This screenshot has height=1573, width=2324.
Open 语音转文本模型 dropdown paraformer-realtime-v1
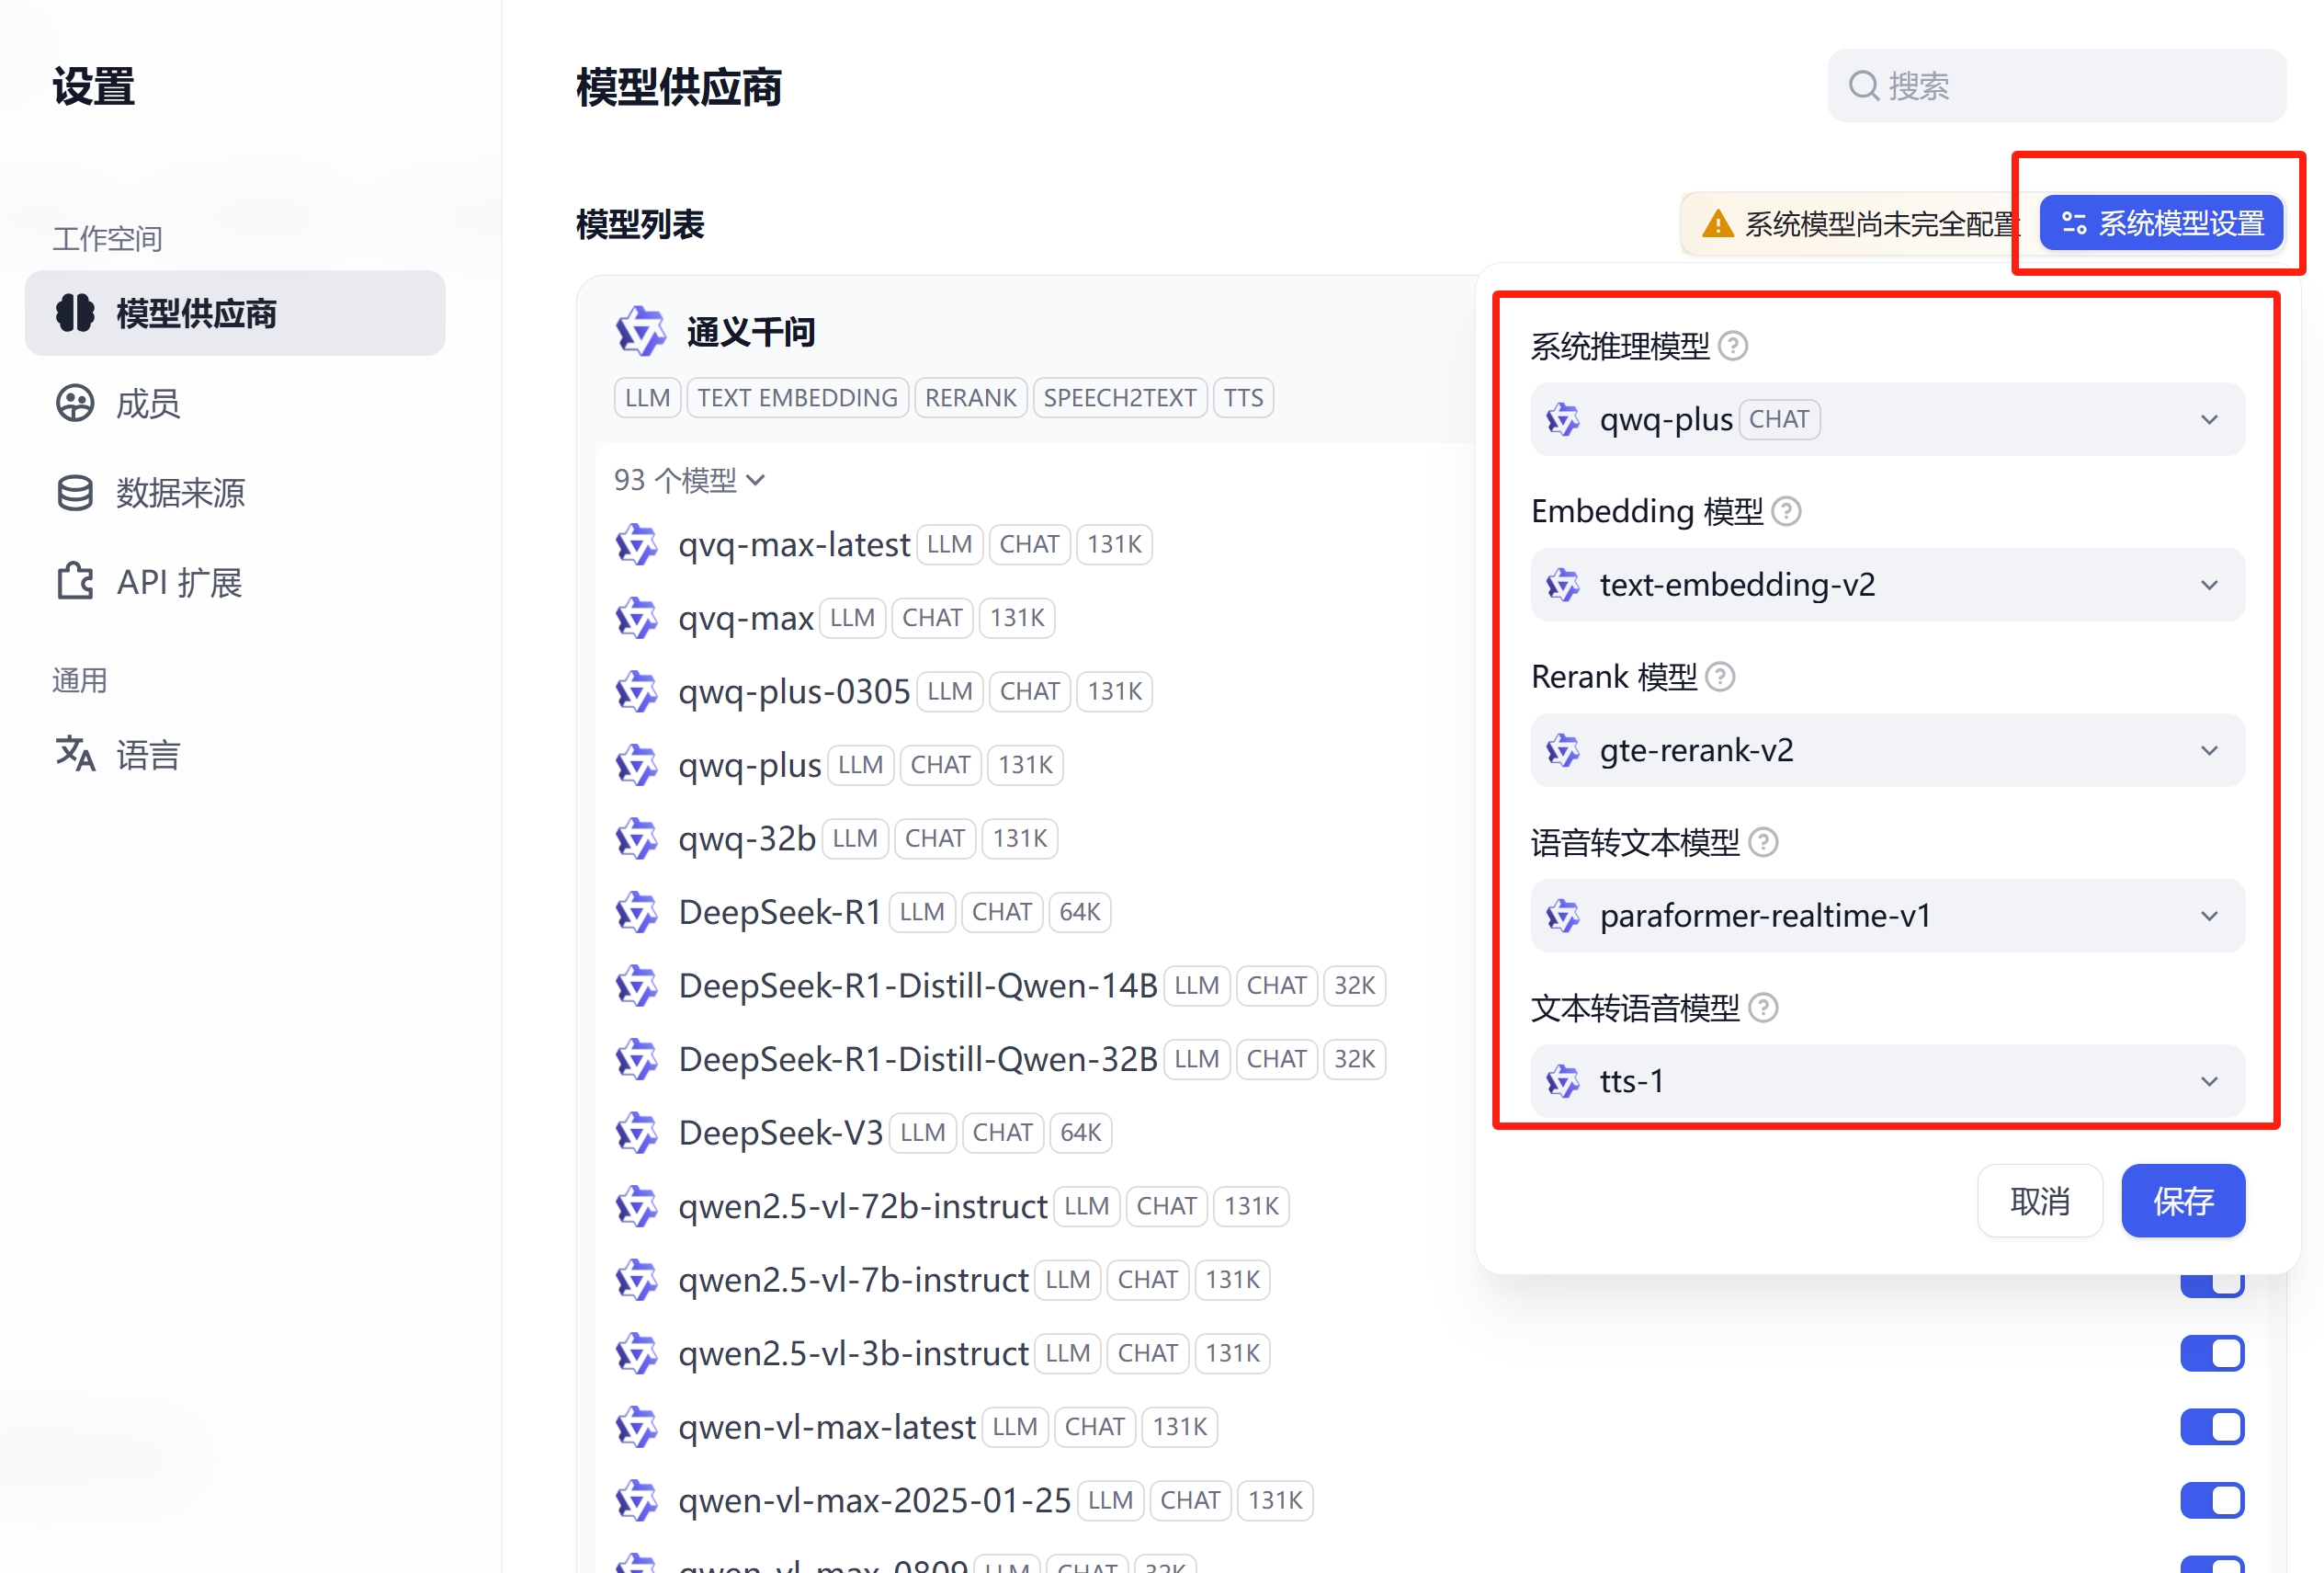click(1887, 916)
